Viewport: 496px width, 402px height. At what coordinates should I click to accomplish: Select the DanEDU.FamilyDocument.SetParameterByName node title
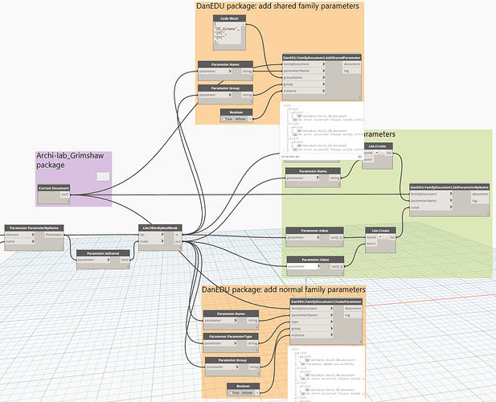coord(449,187)
